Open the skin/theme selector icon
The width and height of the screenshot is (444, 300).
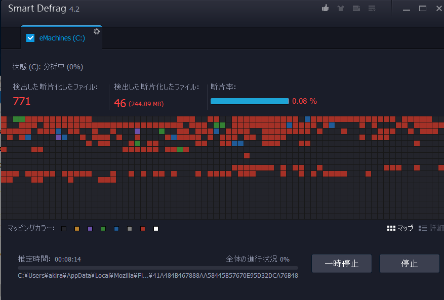(x=340, y=8)
